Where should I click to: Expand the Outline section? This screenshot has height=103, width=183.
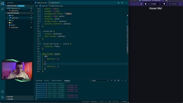click(10, 97)
